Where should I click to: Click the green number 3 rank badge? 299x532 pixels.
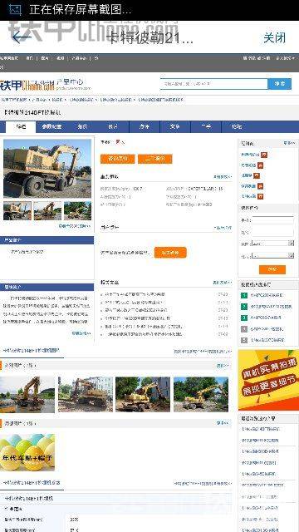244,318
